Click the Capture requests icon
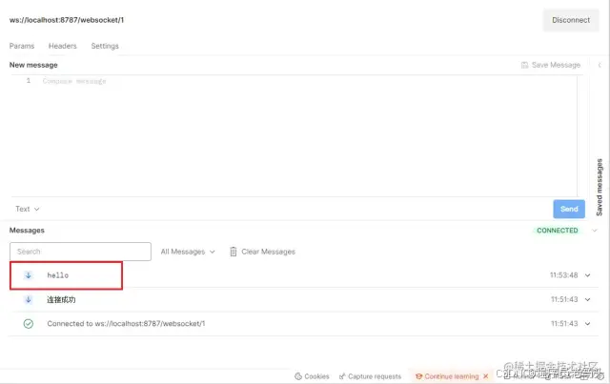Screen dimensions: 610x384 coord(342,376)
